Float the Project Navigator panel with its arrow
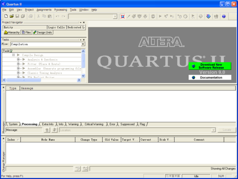This screenshot has height=179, width=238. coord(80,22)
